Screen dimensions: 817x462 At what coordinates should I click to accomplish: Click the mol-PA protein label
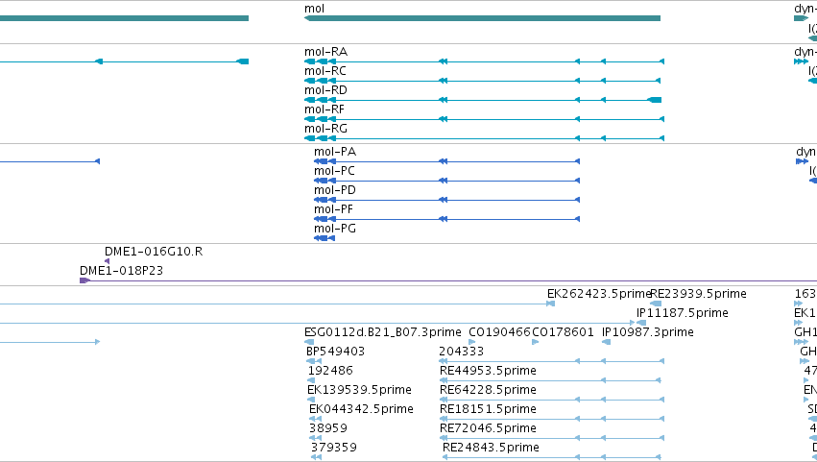click(x=335, y=152)
